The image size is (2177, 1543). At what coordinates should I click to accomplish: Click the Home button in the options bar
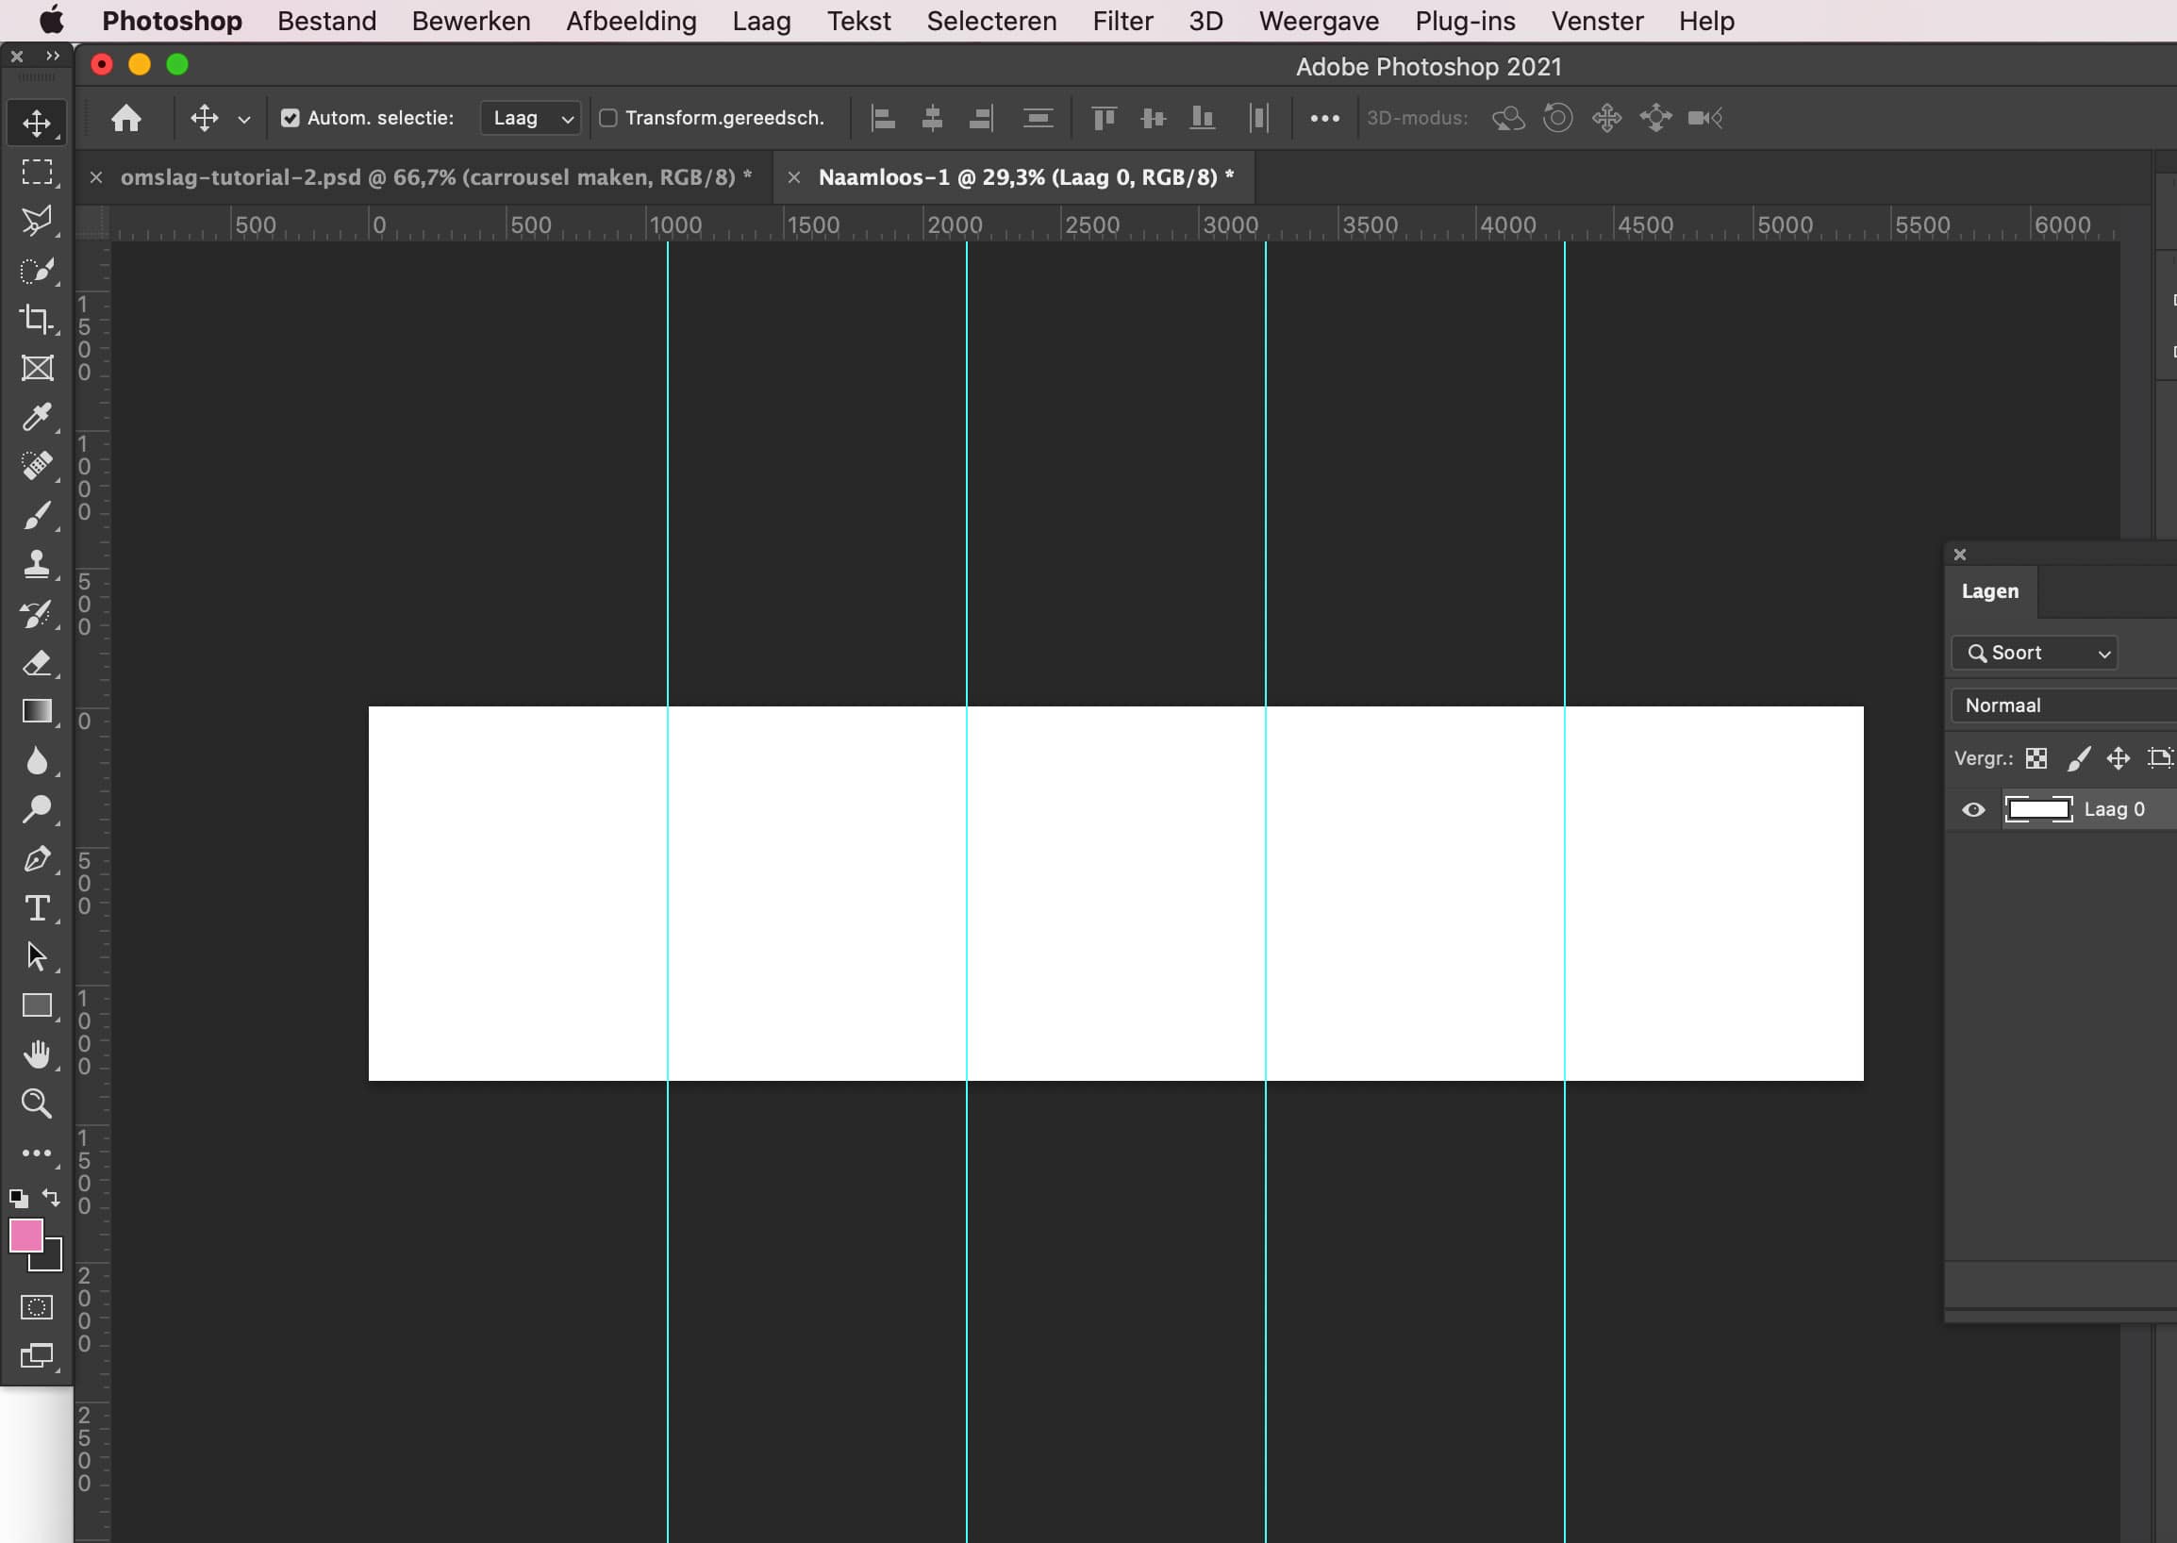126,118
